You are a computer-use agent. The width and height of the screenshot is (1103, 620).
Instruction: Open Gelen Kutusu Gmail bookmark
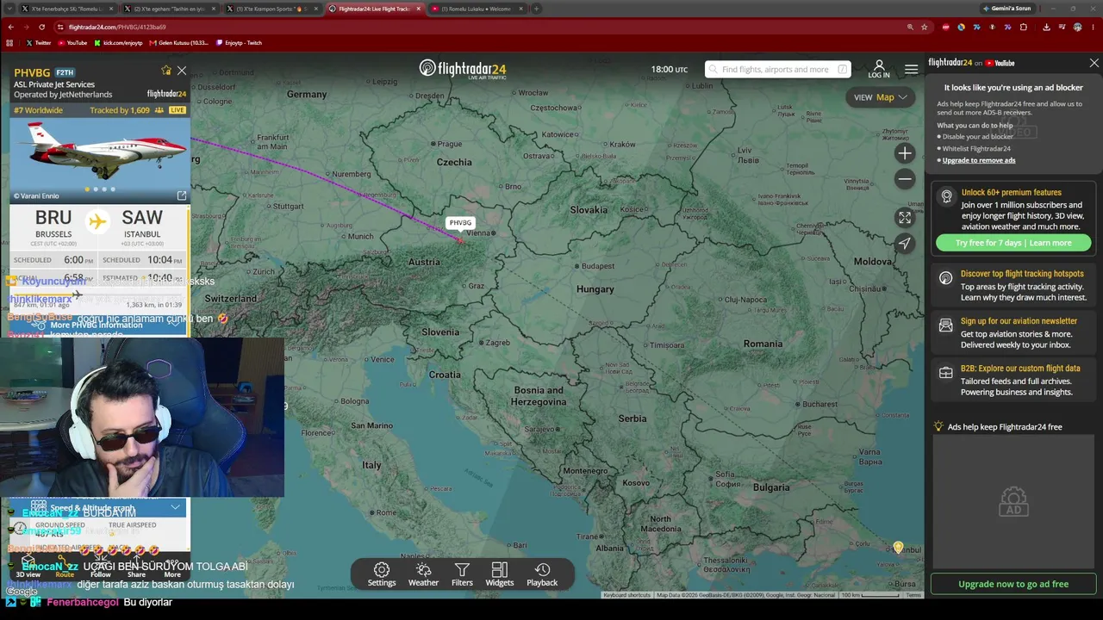click(179, 43)
